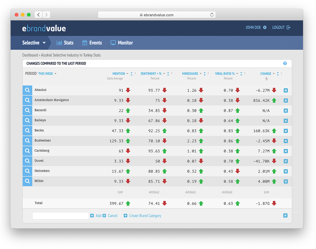Delete Budweiser row via X
Screen dimensions: 316x249
[x=286, y=141]
